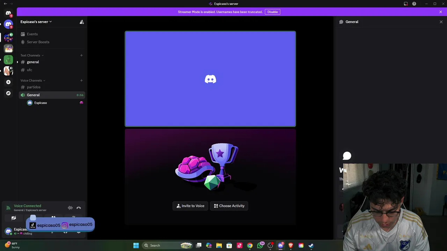Screen dimensions: 447x251
Task: Open WhatsApp from taskbar
Action: coord(260,245)
